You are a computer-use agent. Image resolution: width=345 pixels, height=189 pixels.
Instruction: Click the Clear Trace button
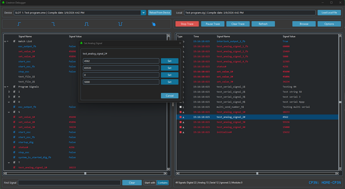[238, 24]
